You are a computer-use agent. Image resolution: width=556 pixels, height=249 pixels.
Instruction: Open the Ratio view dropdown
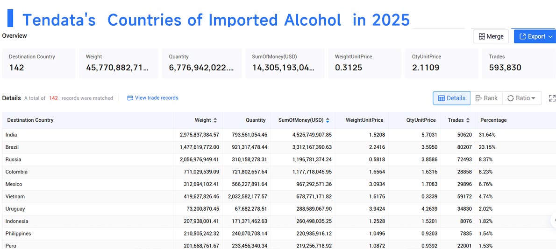(x=521, y=98)
